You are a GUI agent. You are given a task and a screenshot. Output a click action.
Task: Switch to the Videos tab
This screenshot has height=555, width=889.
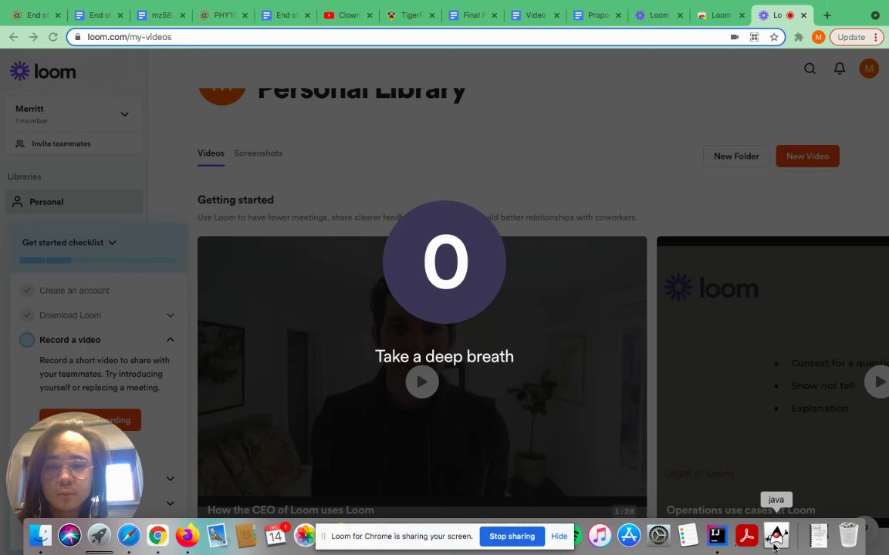click(211, 153)
